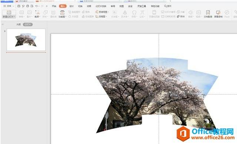Screen dimensions: 237x144
Task: Click the 日期和时间 date and time icon
Action: pyautogui.click(x=168, y=16)
